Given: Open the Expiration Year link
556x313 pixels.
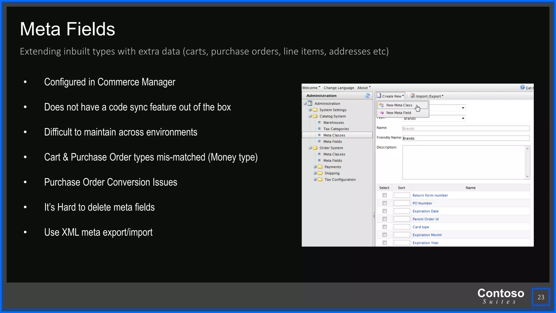Looking at the screenshot, I should coord(425,243).
